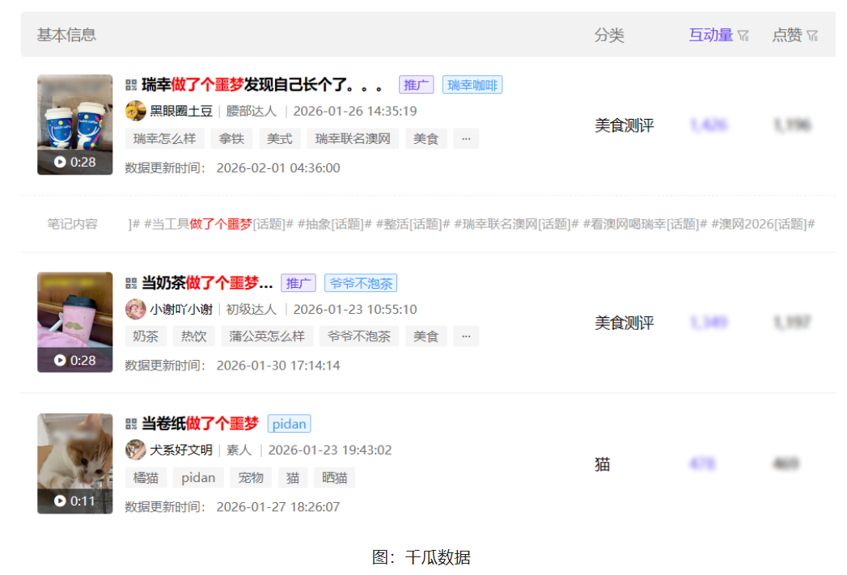Image resolution: width=847 pixels, height=575 pixels.
Task: Select the 橘猫 keyword tag
Action: [x=146, y=477]
